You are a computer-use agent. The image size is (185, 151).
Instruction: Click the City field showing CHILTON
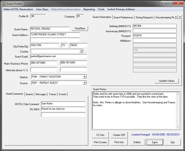[44, 45]
